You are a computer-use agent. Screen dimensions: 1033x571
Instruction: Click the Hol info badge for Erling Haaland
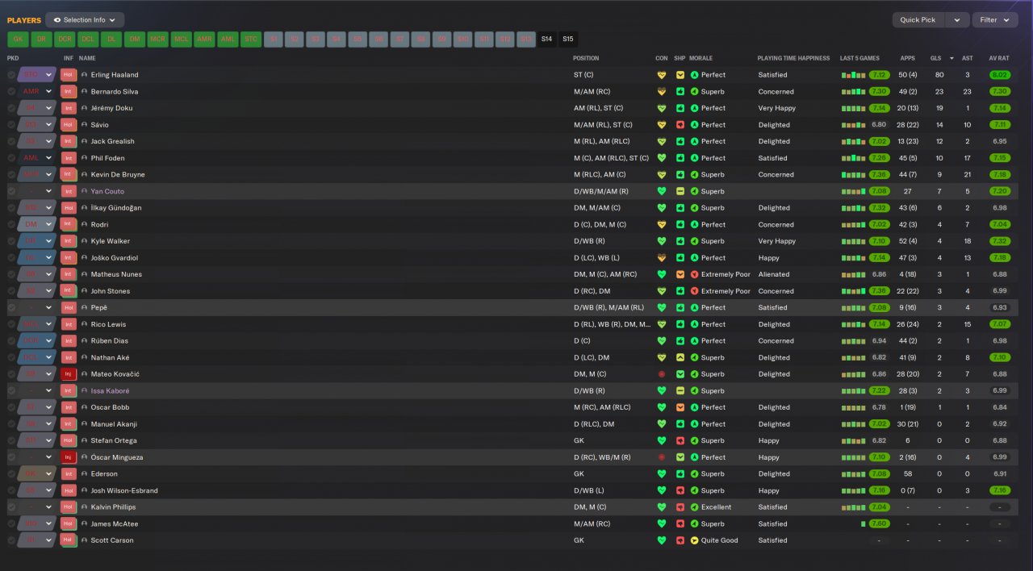pos(69,75)
